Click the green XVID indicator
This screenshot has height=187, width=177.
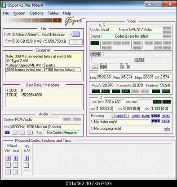point(95,43)
